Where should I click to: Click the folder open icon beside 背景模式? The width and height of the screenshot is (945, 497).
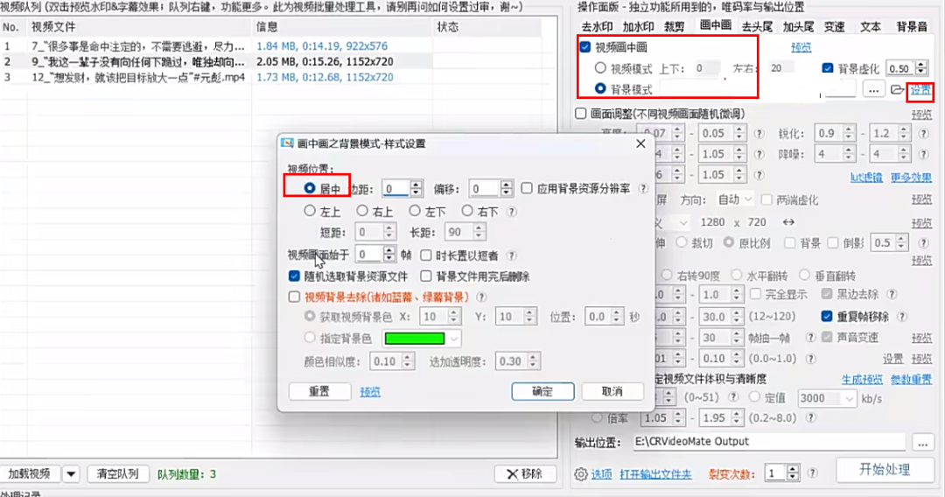point(897,90)
